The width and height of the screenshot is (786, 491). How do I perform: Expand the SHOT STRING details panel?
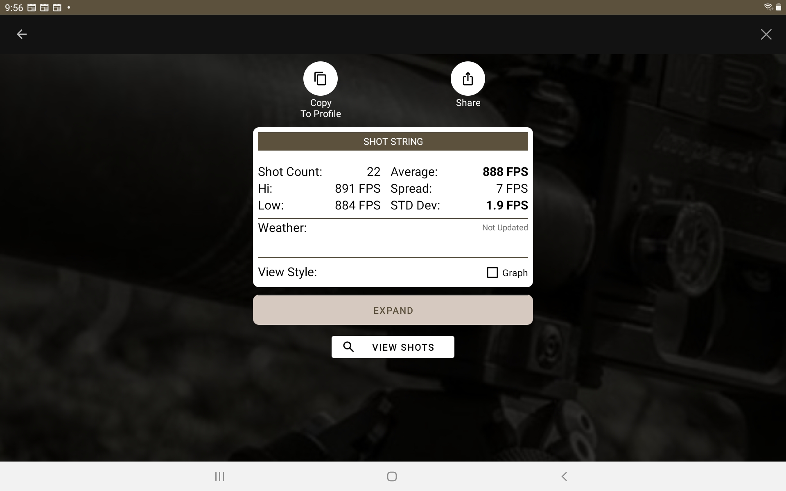pos(393,311)
